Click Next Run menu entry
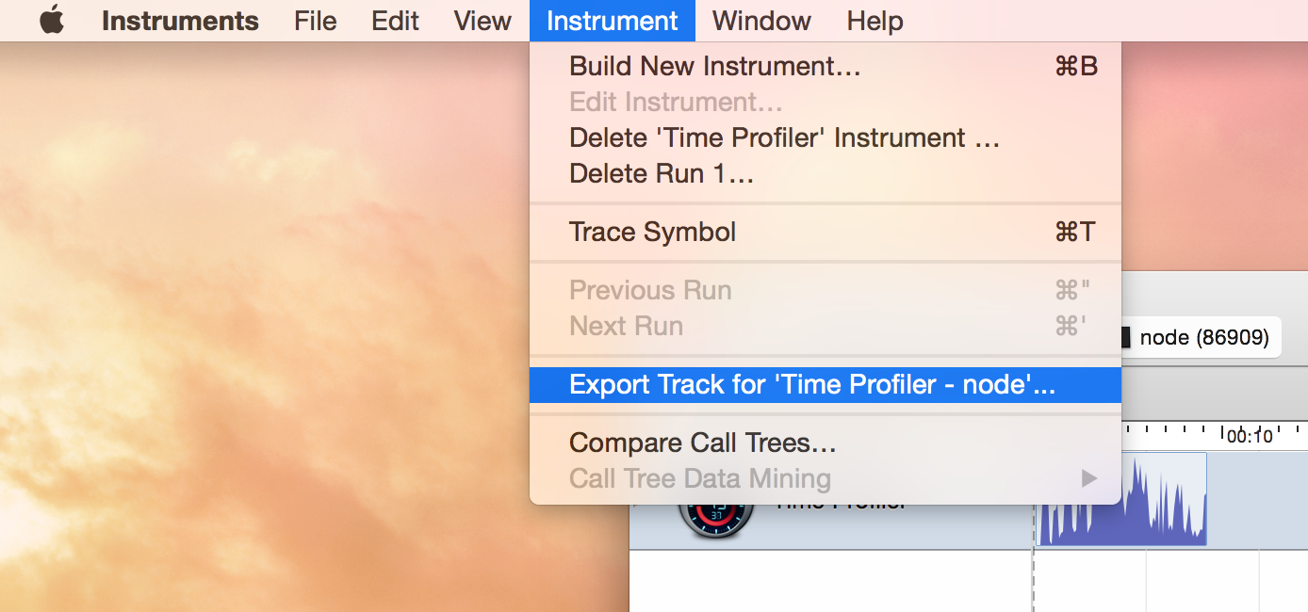This screenshot has height=612, width=1308. pyautogui.click(x=626, y=327)
